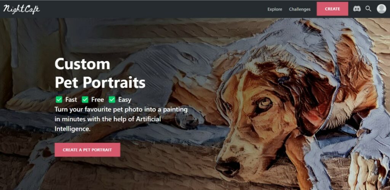This screenshot has width=390, height=190.
Task: Go to Challenges in navigation
Action: coord(299,9)
